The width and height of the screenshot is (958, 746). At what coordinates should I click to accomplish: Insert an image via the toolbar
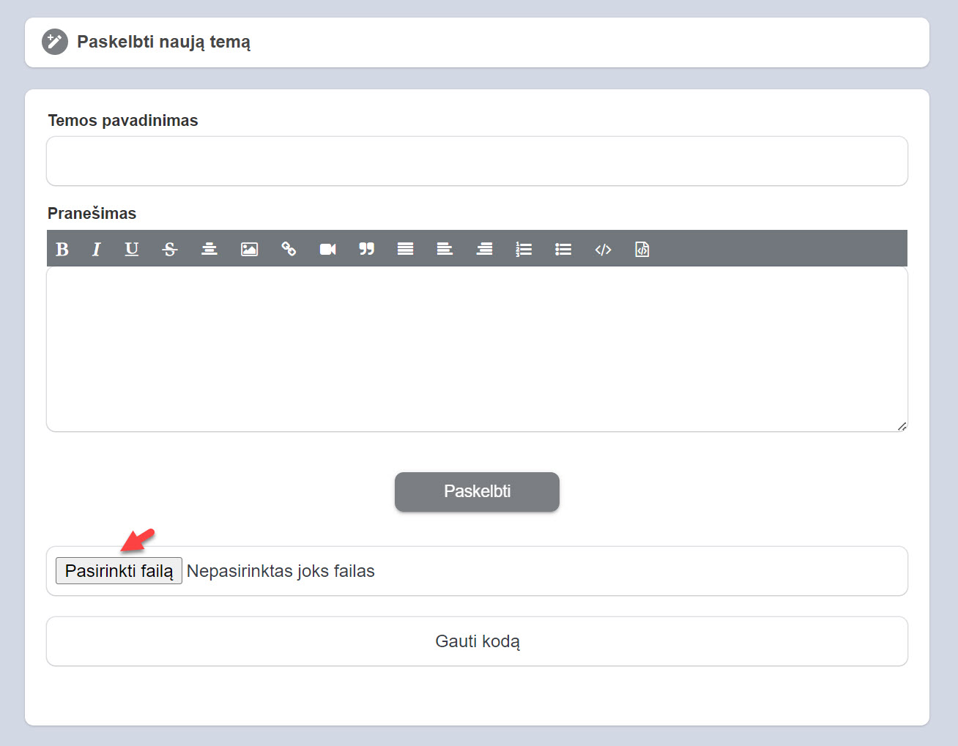pyautogui.click(x=250, y=250)
